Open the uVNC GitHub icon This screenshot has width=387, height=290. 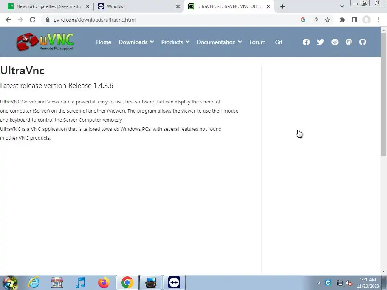click(362, 42)
